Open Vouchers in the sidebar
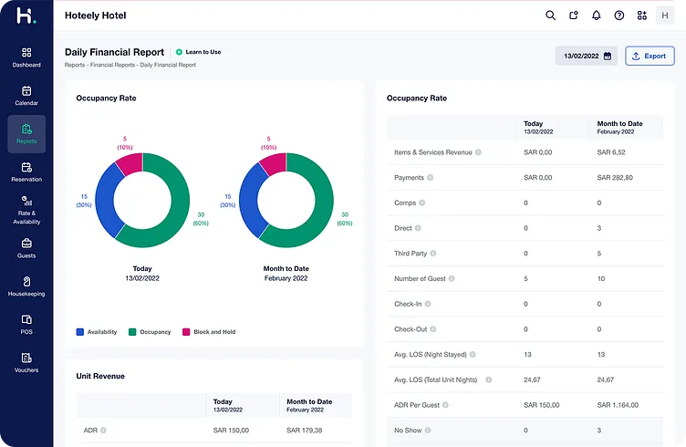The image size is (686, 447). [x=26, y=362]
